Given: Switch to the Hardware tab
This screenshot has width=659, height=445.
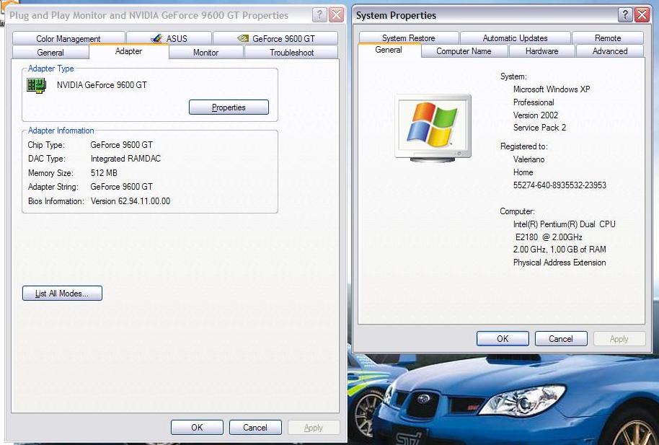Looking at the screenshot, I should pos(541,51).
